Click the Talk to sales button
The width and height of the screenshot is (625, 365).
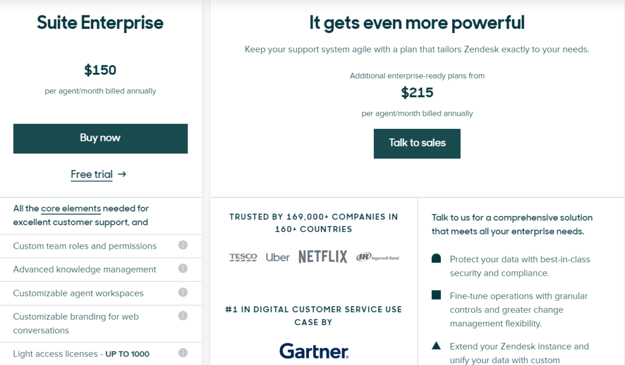pos(417,144)
